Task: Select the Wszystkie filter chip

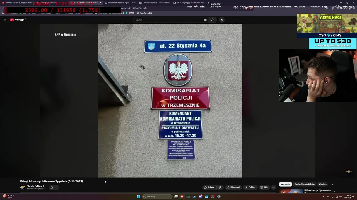Action: pyautogui.click(x=286, y=184)
